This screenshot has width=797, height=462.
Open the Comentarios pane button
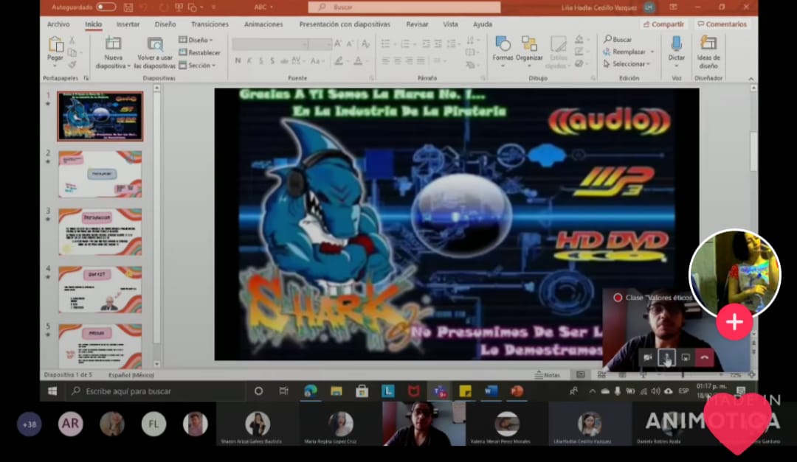(722, 24)
